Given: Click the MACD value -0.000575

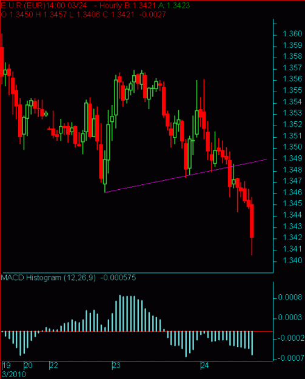Looking at the screenshot, I should pos(118,278).
